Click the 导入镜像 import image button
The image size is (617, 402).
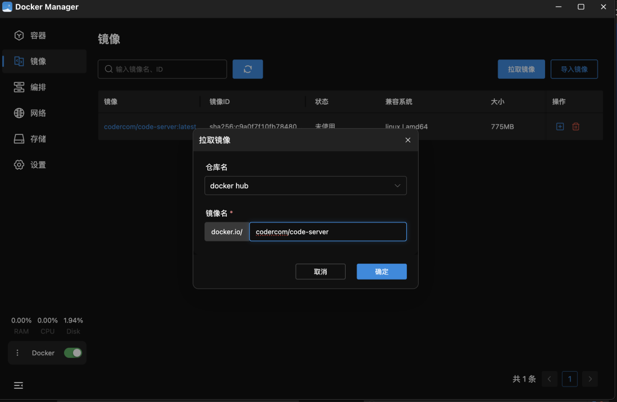[574, 69]
